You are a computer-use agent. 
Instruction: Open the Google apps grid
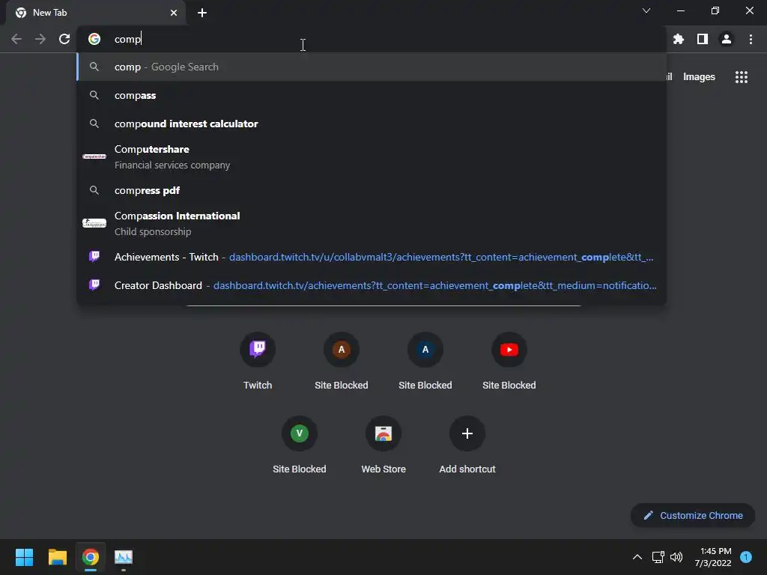[742, 77]
